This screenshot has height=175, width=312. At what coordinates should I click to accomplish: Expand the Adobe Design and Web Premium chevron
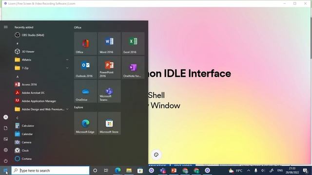tap(67, 109)
